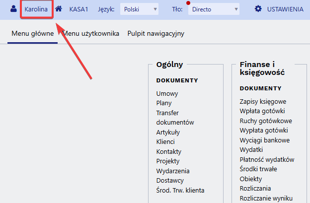Expand the Język dropdown showing Polski
The image size is (310, 203).
tap(140, 9)
